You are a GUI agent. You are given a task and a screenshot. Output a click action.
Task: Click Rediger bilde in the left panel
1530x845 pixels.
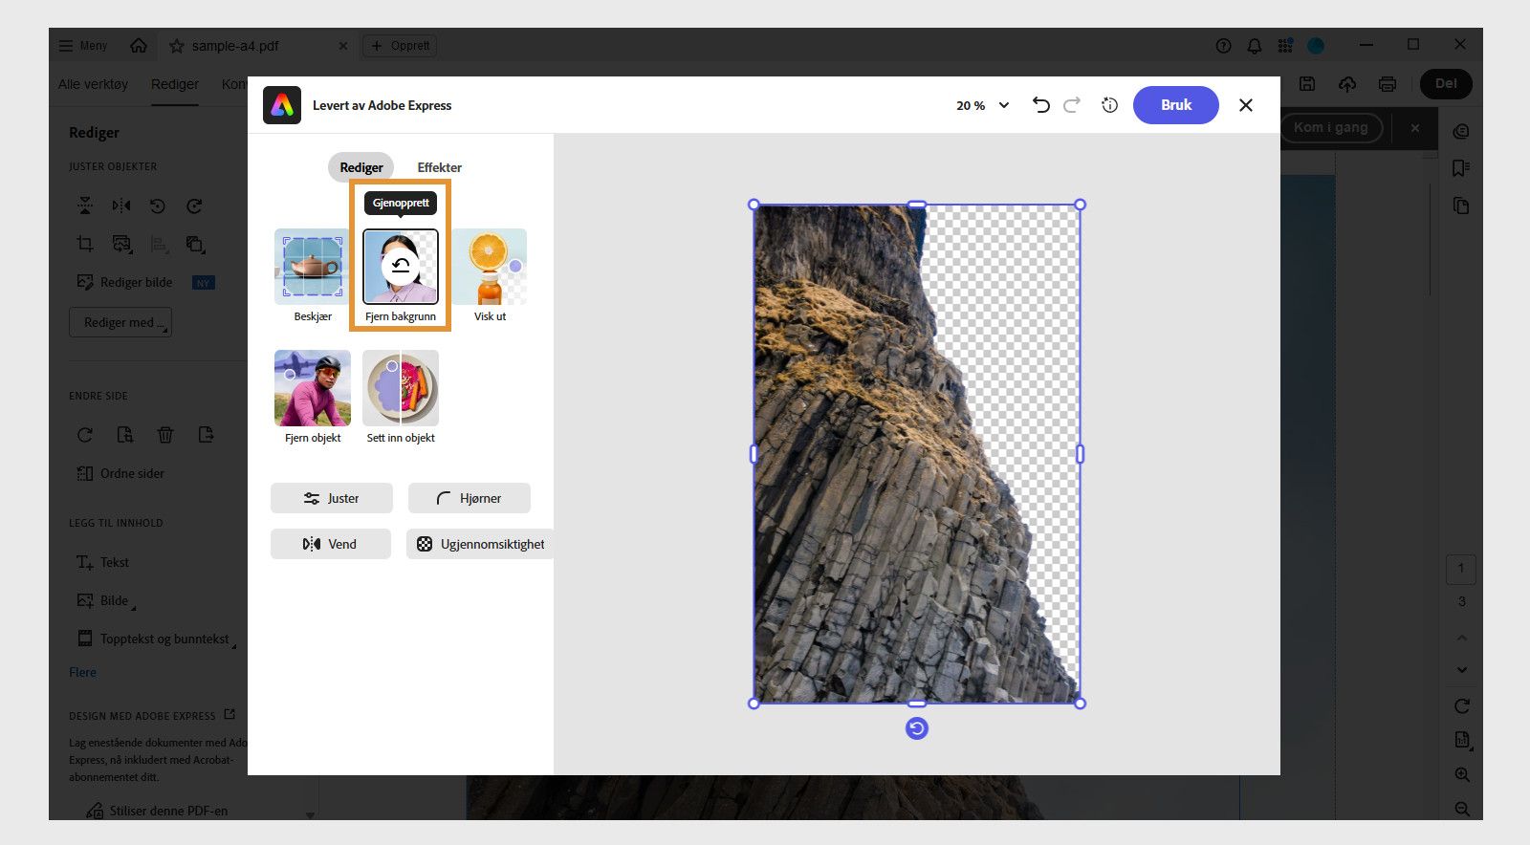(x=125, y=282)
